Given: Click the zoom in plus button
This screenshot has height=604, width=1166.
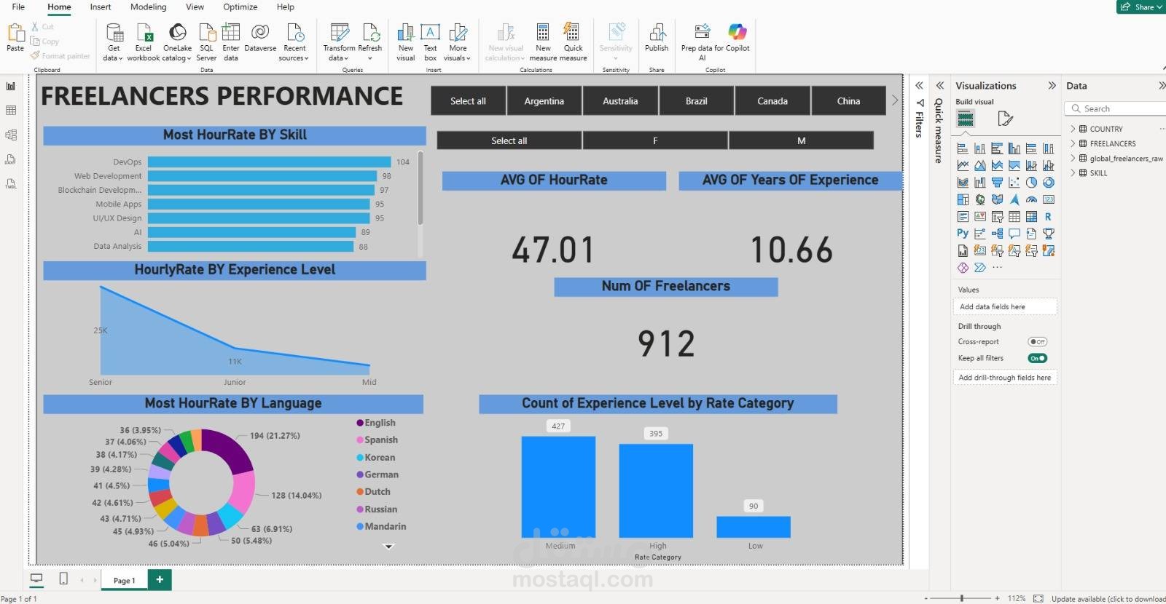Looking at the screenshot, I should [997, 598].
